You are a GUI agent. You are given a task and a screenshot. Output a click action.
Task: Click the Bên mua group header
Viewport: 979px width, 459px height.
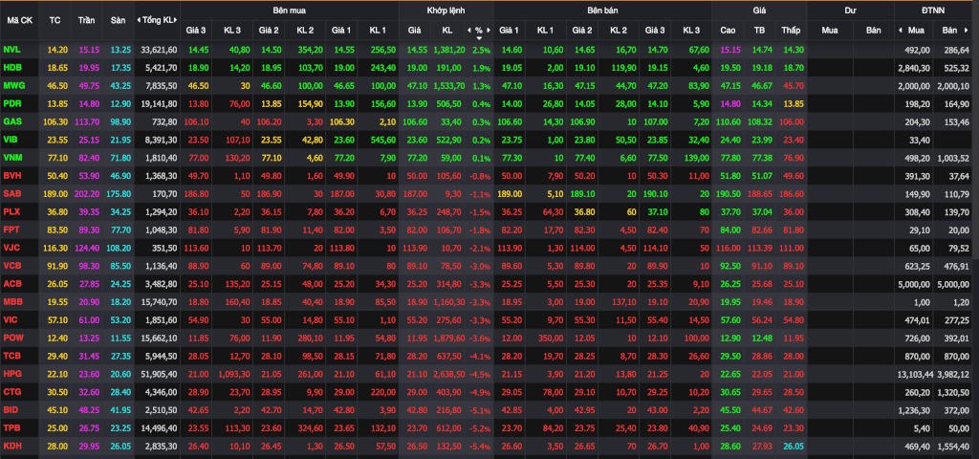coord(289,11)
